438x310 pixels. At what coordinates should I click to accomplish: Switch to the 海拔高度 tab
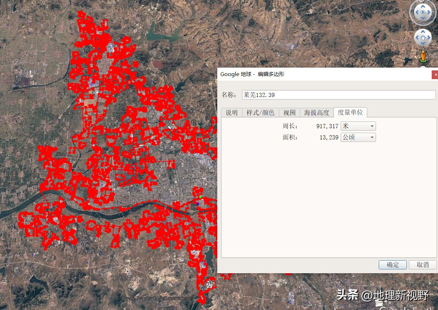316,112
